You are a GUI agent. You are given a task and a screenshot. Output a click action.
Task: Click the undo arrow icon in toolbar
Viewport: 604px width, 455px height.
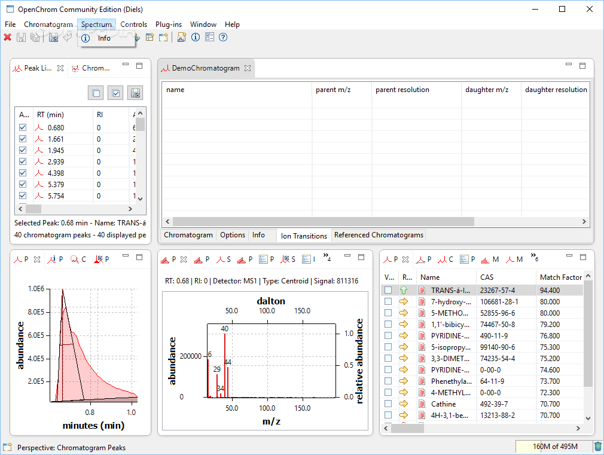68,37
